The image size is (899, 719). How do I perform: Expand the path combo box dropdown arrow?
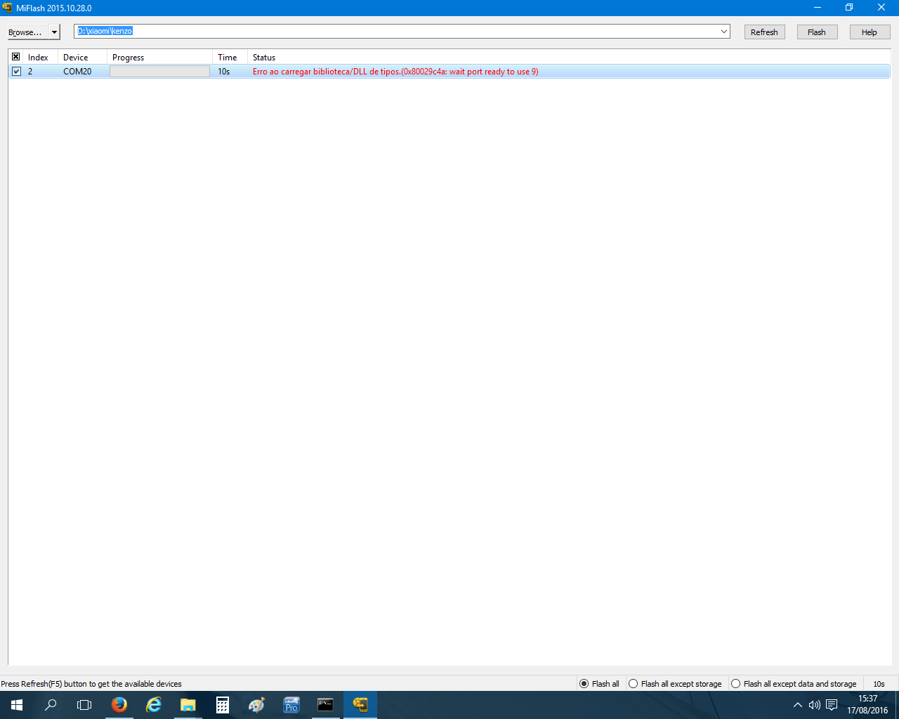(x=724, y=32)
